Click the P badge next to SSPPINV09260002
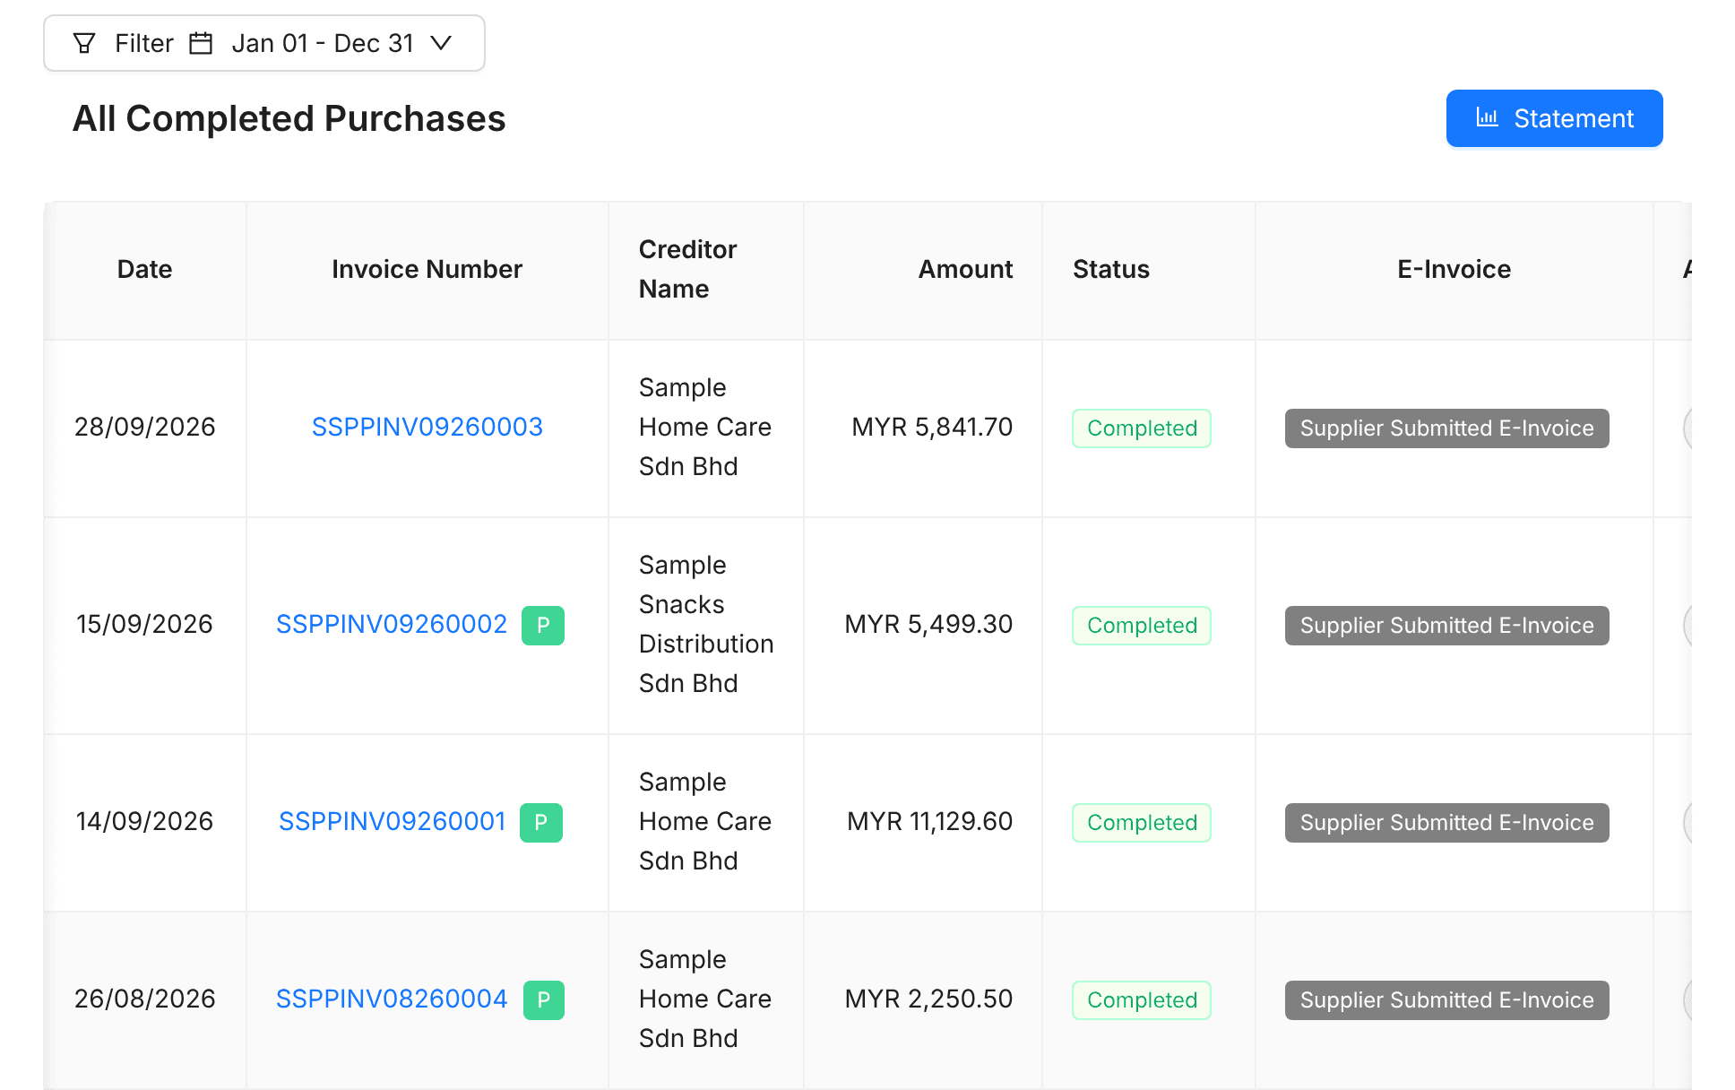1735x1090 pixels. 543,625
